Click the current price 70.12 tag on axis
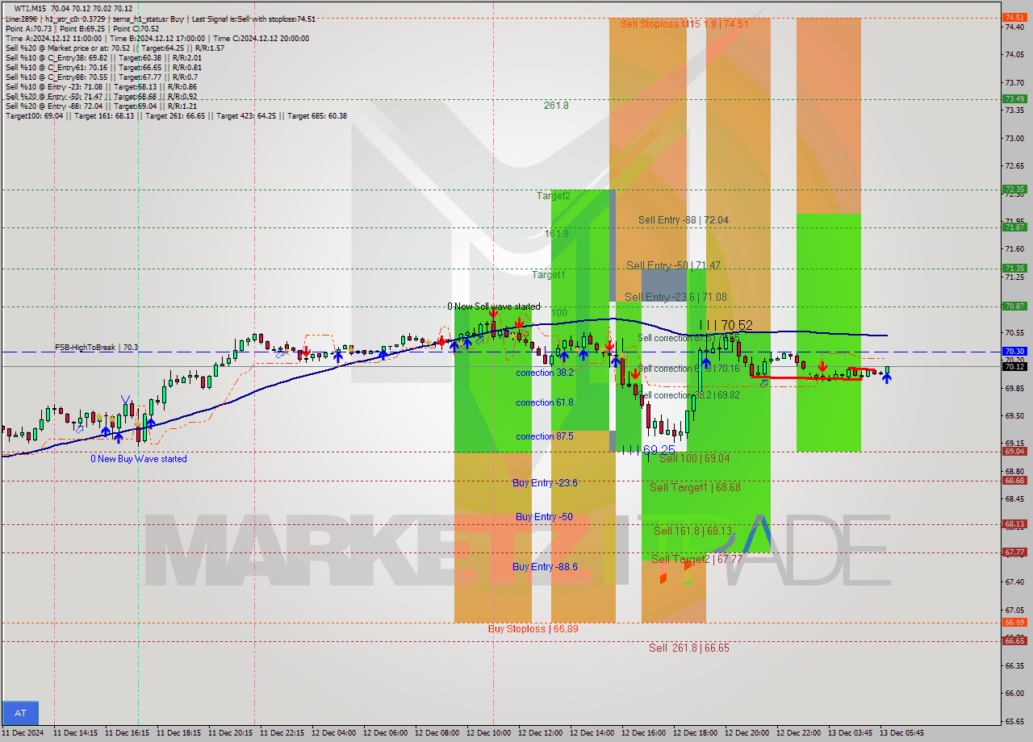Image resolution: width=1033 pixels, height=742 pixels. pos(1014,366)
